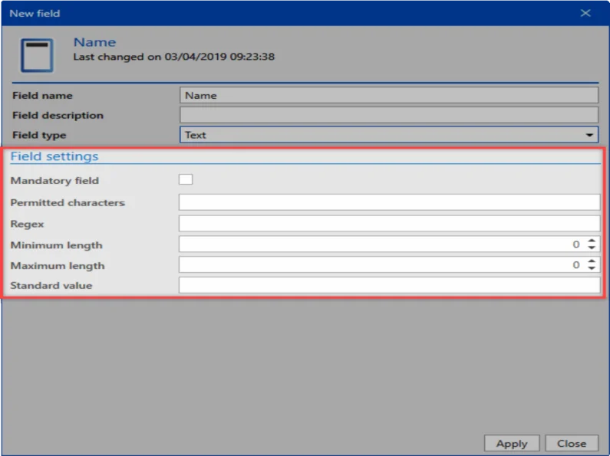The height and width of the screenshot is (456, 610).
Task: Click the Minimum length label
Action: 57,245
